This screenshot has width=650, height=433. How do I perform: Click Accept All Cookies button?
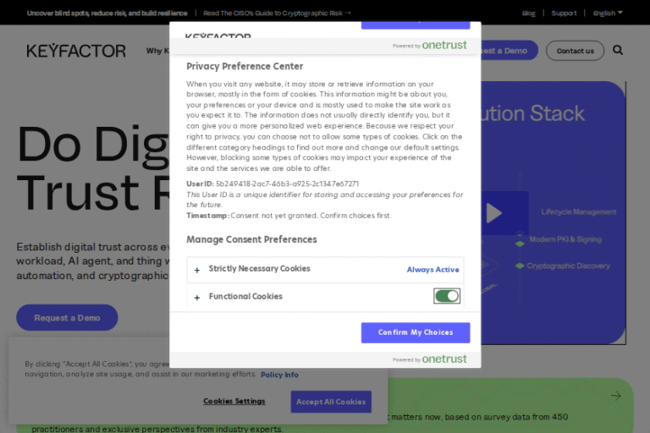(331, 402)
